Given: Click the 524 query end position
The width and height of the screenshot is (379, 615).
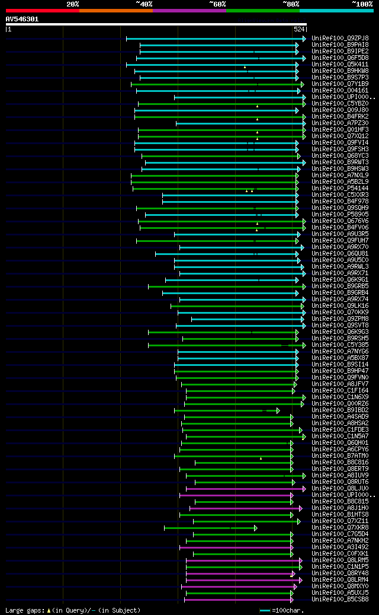Looking at the screenshot, I should pyautogui.click(x=298, y=30).
